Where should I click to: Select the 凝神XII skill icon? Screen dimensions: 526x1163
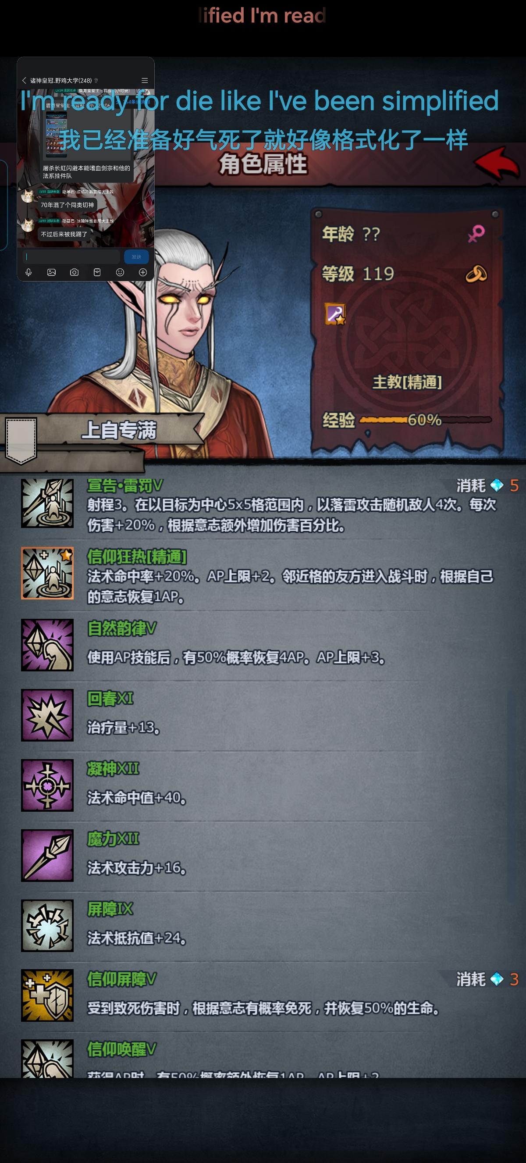click(x=47, y=785)
